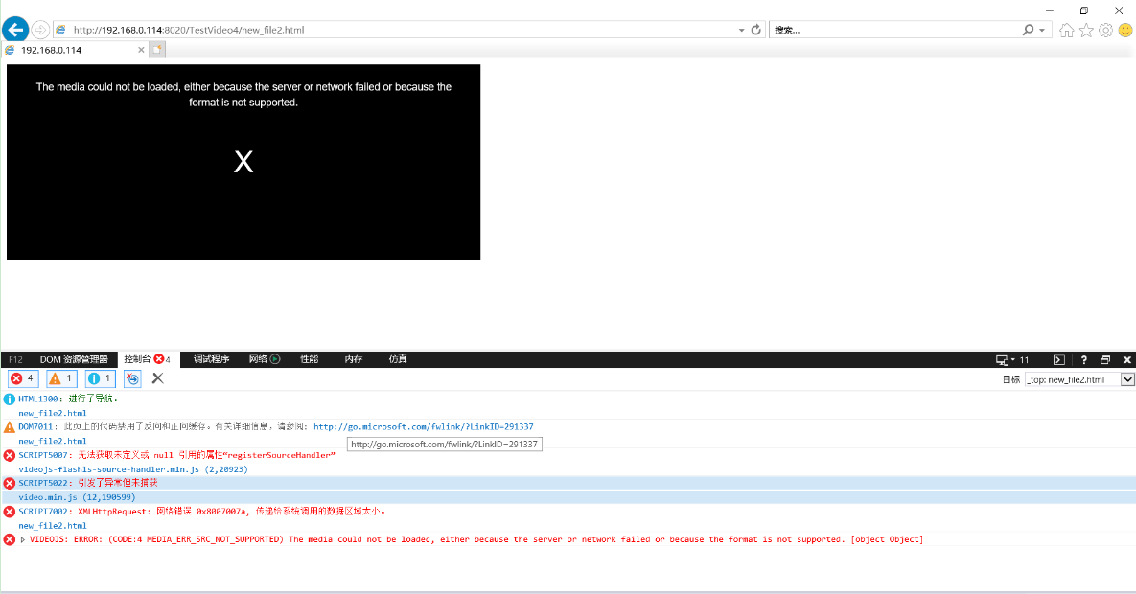Open the address bar autocomplete dropdown
Screen dimensions: 1136x594
tap(741, 30)
